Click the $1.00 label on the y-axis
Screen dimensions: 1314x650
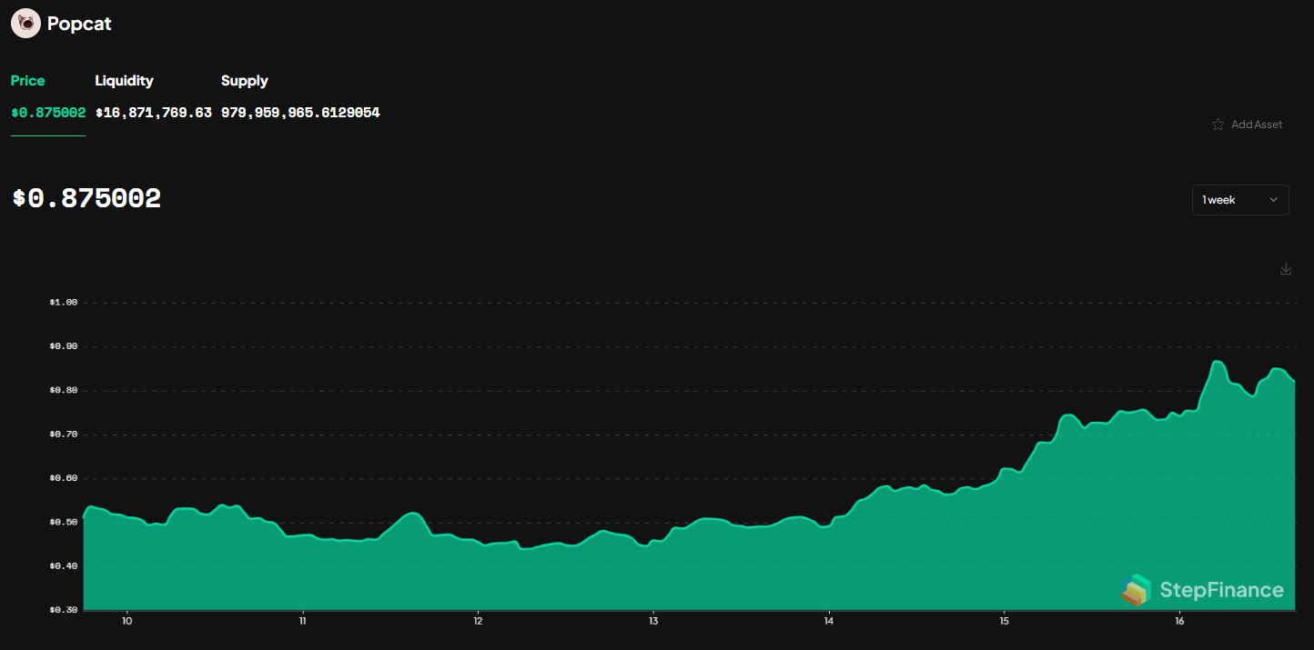click(63, 303)
